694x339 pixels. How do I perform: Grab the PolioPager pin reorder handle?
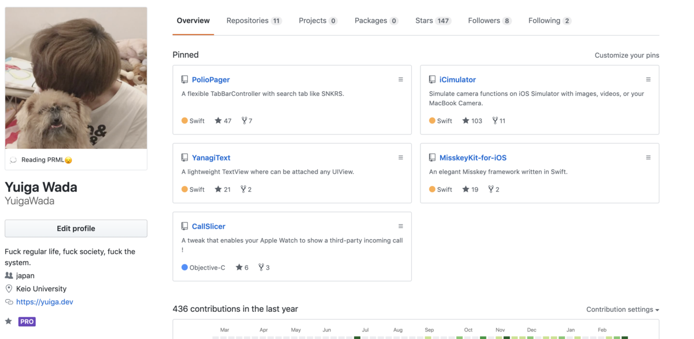[x=401, y=80]
